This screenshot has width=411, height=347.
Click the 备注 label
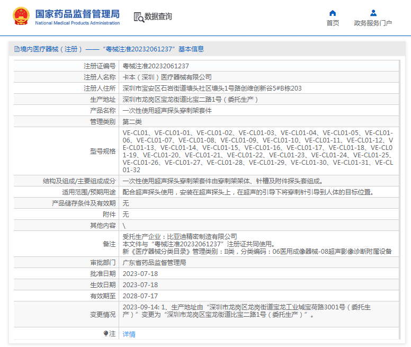pos(109,244)
